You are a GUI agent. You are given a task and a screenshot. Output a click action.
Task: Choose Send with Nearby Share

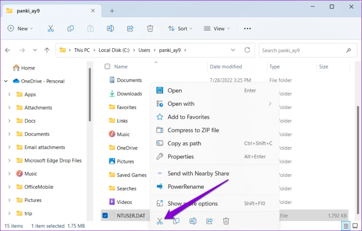click(x=214, y=174)
